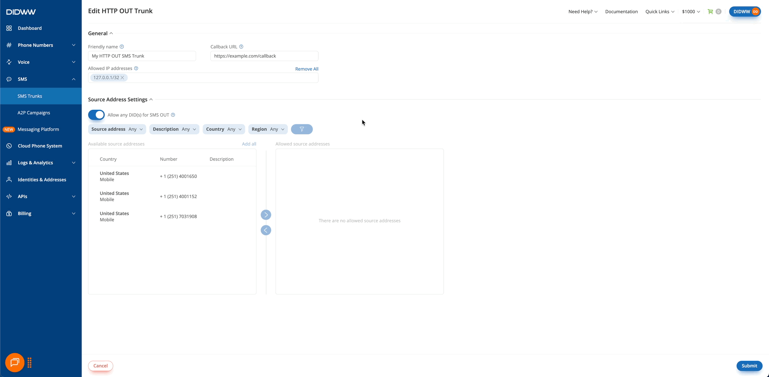Click the DIDWW logo

point(21,12)
